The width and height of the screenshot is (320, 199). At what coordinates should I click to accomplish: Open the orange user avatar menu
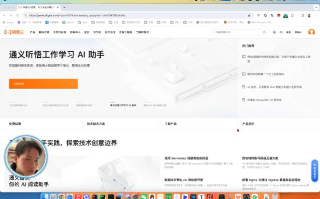tap(311, 32)
